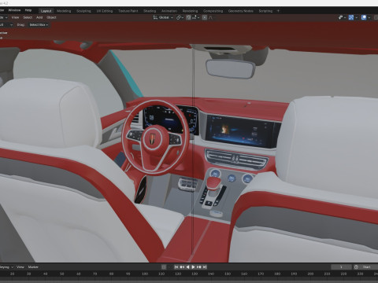378x283 pixels.
Task: Switch to the Shading workspace tab
Action: coord(150,11)
